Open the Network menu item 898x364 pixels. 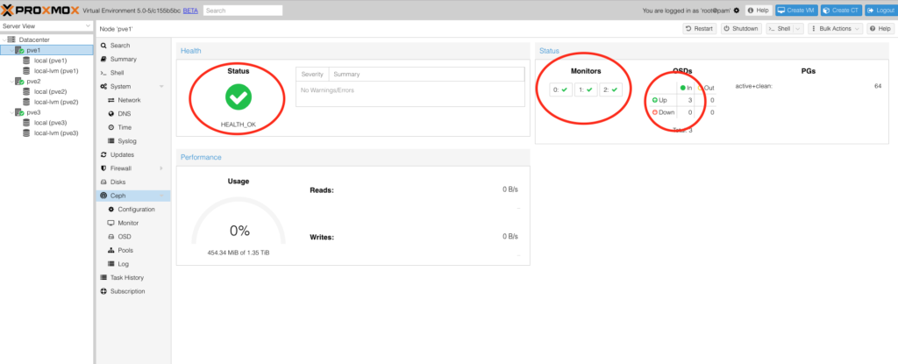(x=133, y=100)
